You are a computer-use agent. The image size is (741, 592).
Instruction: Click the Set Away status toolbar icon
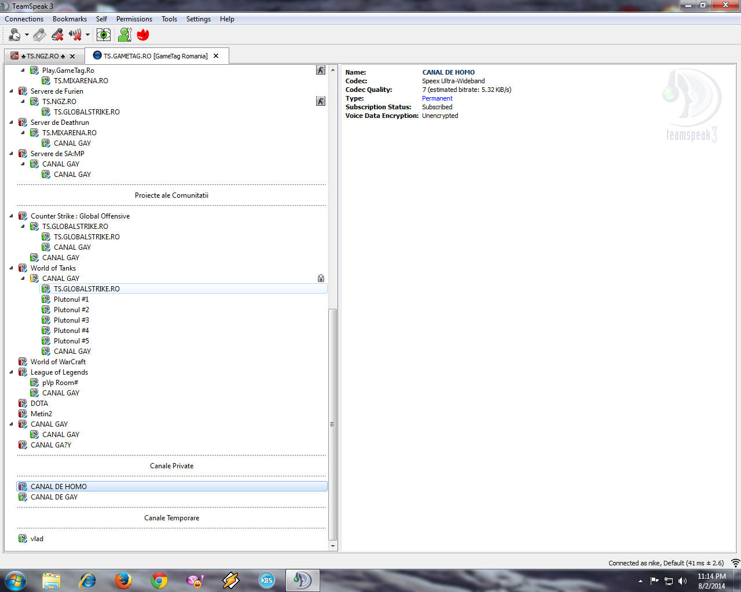(14, 35)
